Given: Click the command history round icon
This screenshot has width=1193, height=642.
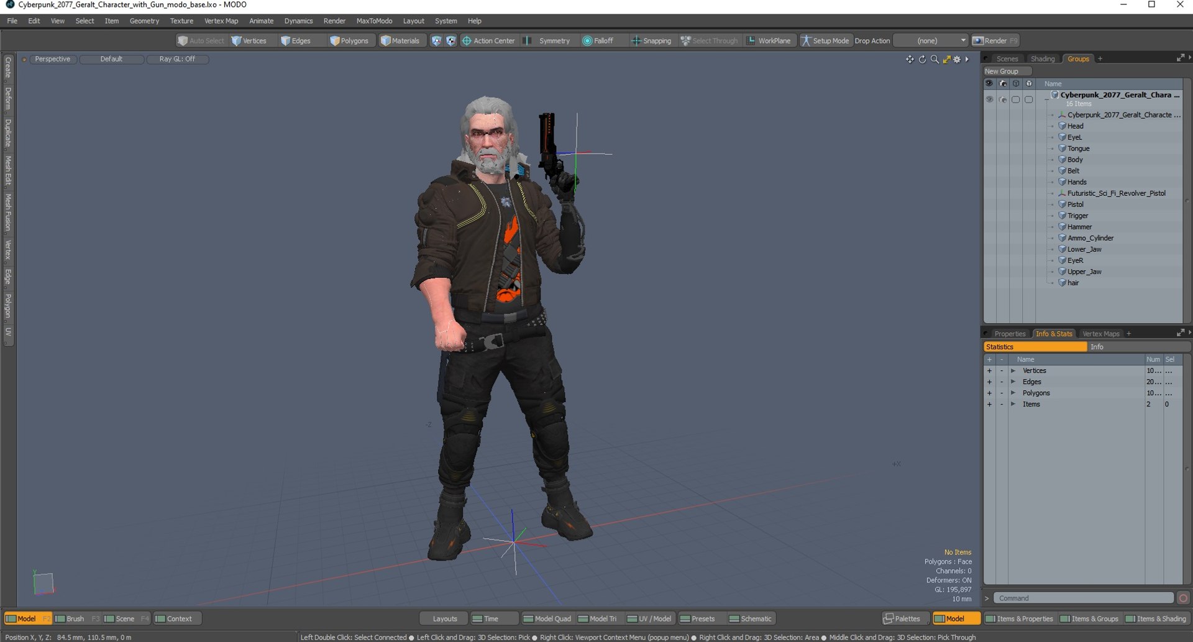Looking at the screenshot, I should [x=1183, y=598].
